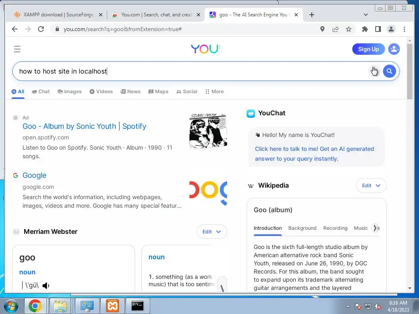The width and height of the screenshot is (419, 314).
Task: Go back to the previous page
Action: tap(15, 29)
